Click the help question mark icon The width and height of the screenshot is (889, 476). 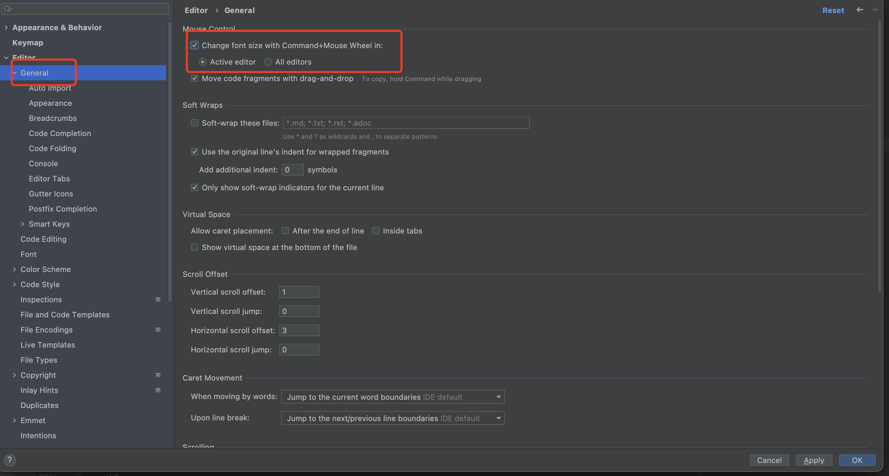pyautogui.click(x=10, y=460)
